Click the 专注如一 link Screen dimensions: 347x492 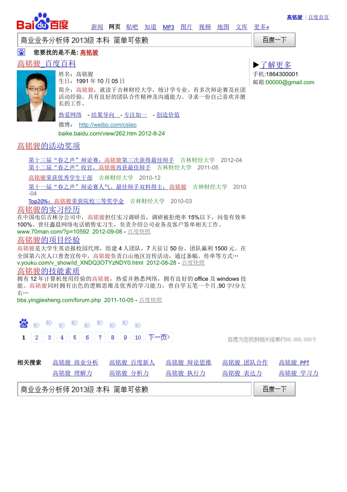(136, 115)
